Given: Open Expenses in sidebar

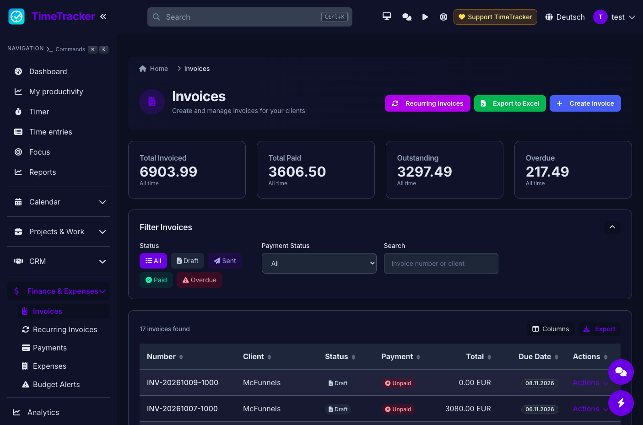Looking at the screenshot, I should [x=64, y=366].
